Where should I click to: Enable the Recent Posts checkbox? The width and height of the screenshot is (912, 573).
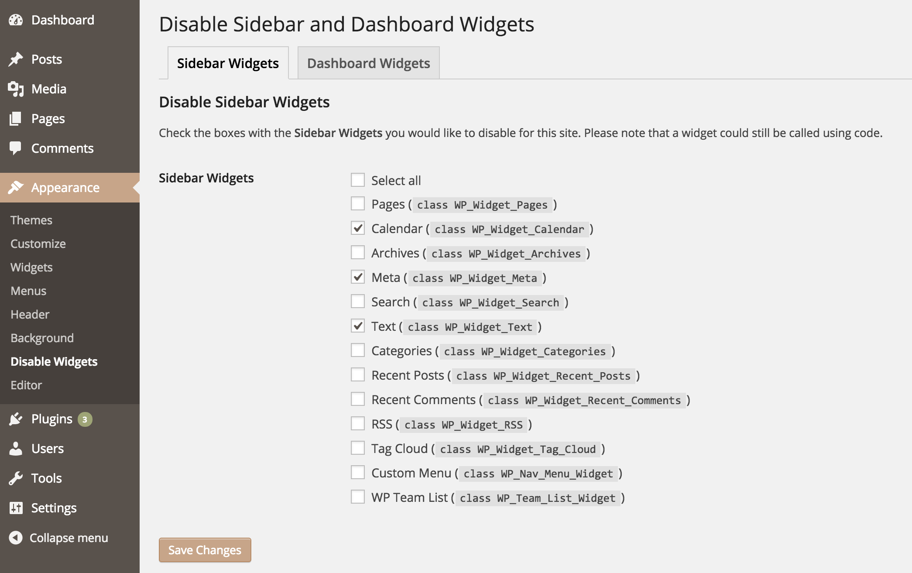coord(358,375)
